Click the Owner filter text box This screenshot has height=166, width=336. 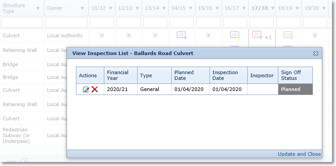(x=67, y=23)
